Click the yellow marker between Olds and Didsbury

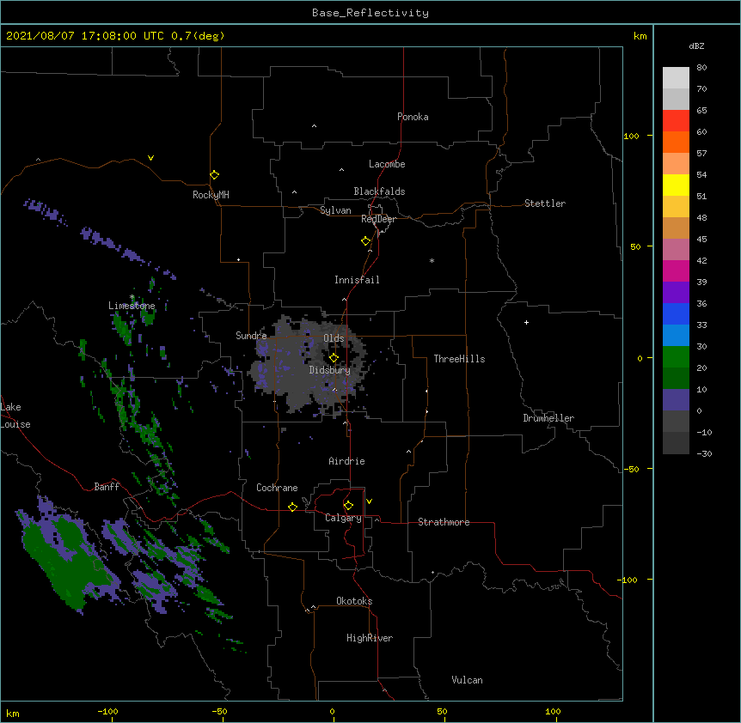334,358
